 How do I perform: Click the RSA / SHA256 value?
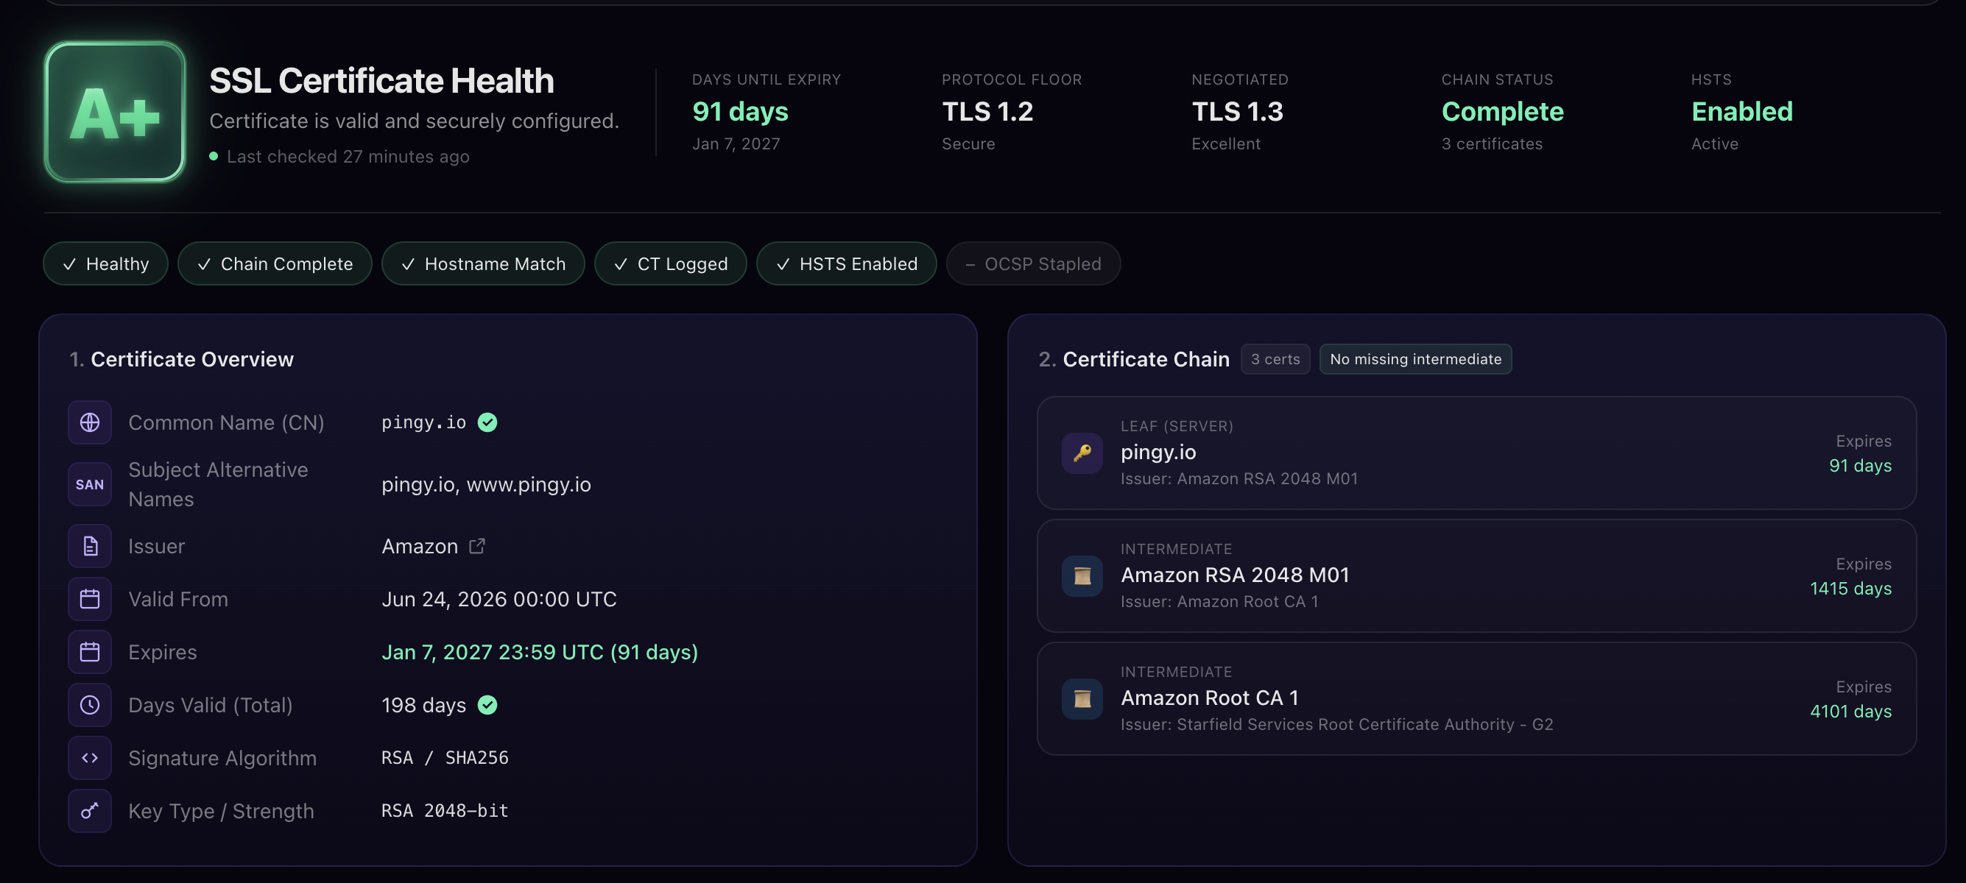(445, 758)
